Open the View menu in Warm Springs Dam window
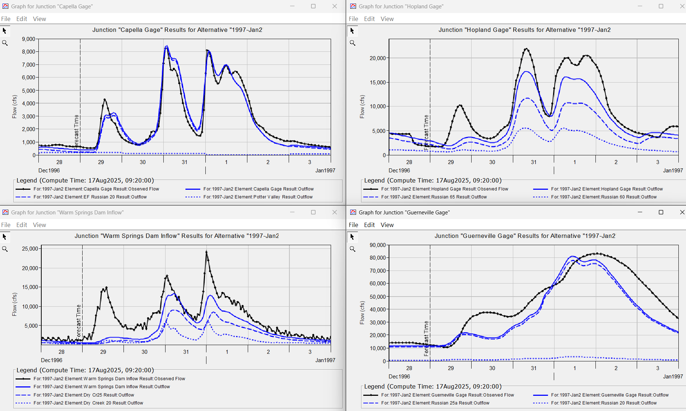Image resolution: width=686 pixels, height=411 pixels. tap(39, 225)
